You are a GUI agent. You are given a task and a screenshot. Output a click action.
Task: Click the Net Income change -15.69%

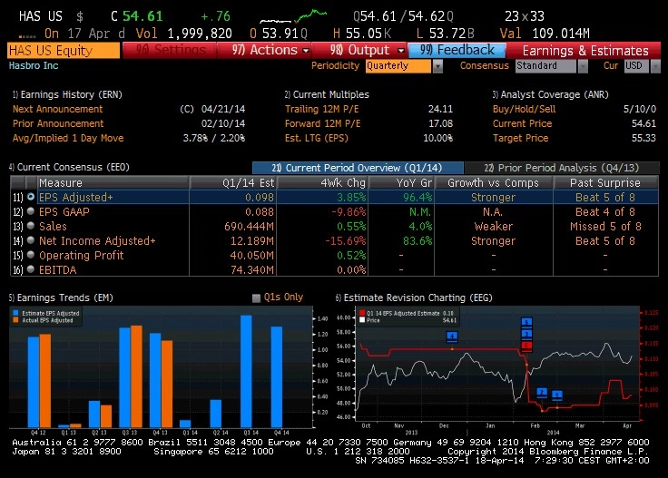[346, 241]
